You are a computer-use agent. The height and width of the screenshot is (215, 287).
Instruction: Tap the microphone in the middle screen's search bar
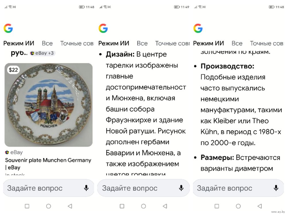click(181, 188)
